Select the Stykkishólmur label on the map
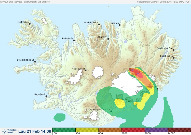Screen dimensions: 191x135 click(25, 60)
